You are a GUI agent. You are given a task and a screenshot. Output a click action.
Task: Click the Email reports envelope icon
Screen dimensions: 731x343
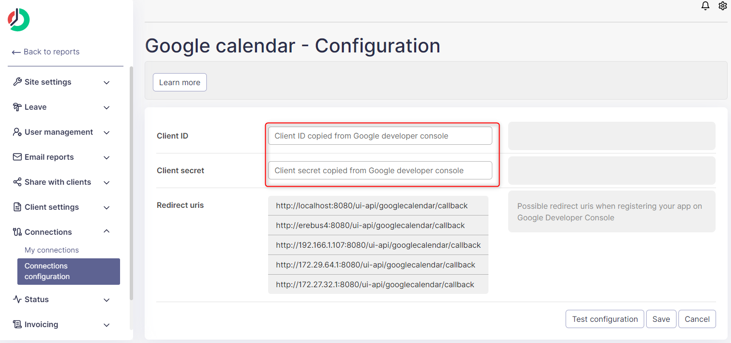(x=17, y=157)
